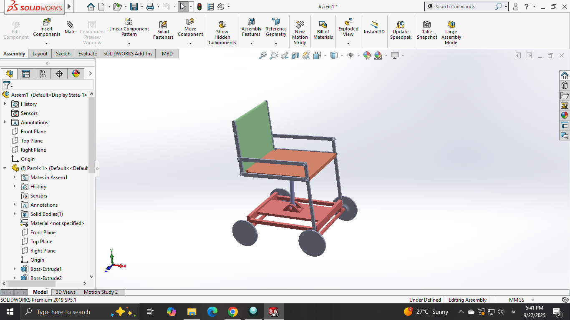Launch Smart Fasteners

point(163,30)
